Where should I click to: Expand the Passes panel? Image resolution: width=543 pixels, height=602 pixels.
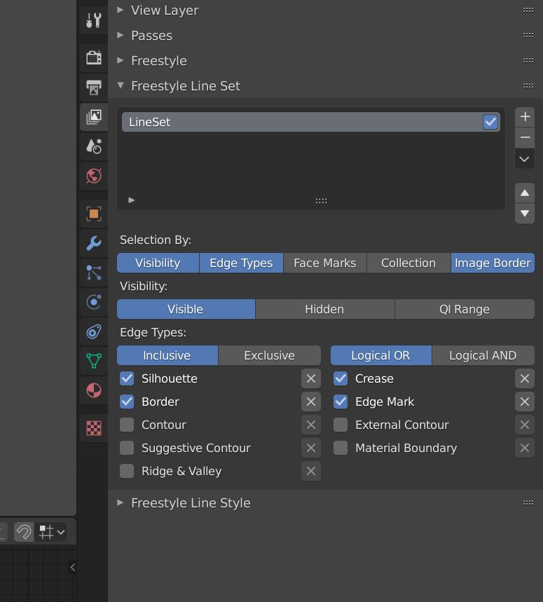tap(120, 35)
